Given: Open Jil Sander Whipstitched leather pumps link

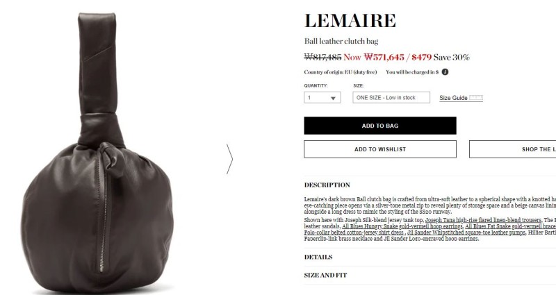Looking at the screenshot, I should pyautogui.click(x=466, y=233).
